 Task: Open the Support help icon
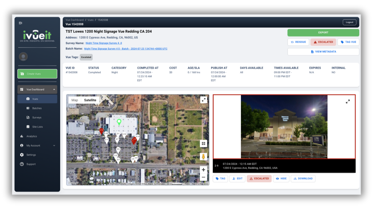click(x=22, y=164)
